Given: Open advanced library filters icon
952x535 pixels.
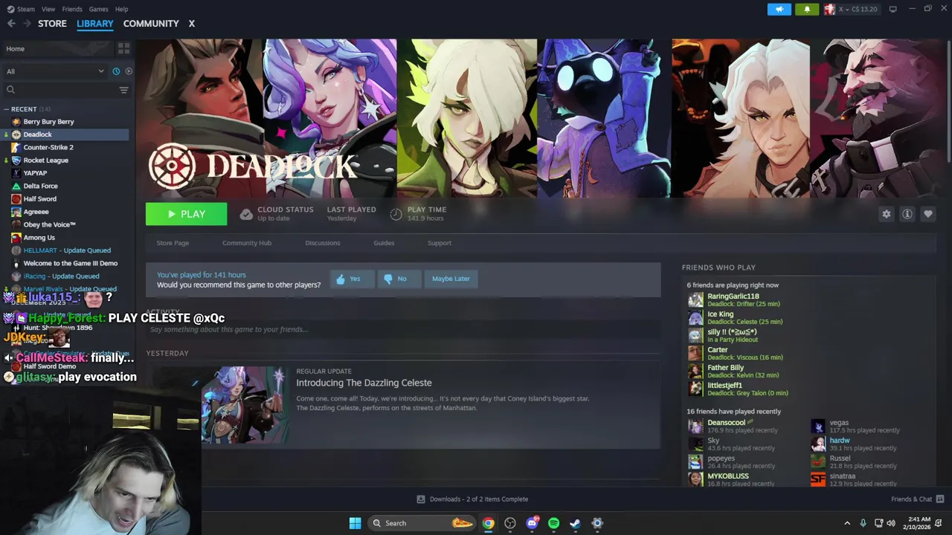Looking at the screenshot, I should (x=123, y=90).
